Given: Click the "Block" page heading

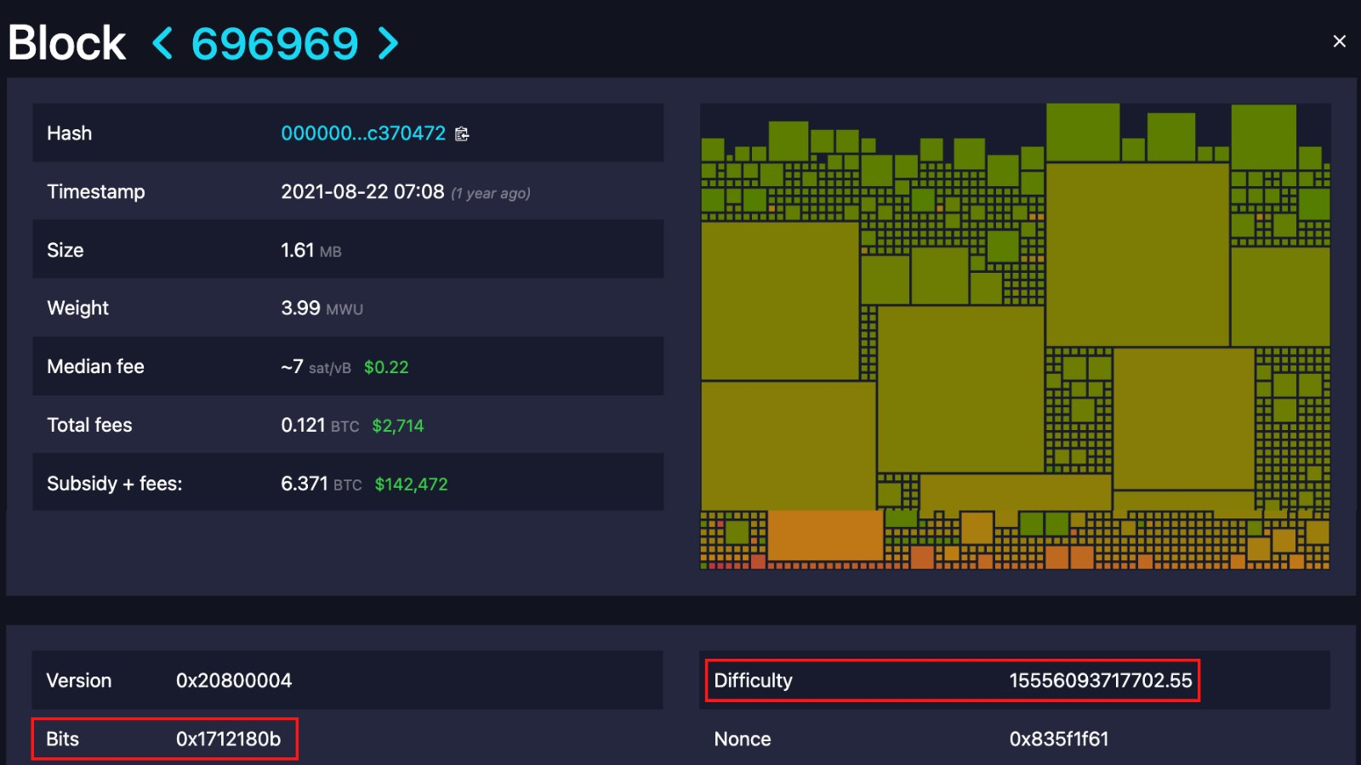Looking at the screenshot, I should coord(66,43).
